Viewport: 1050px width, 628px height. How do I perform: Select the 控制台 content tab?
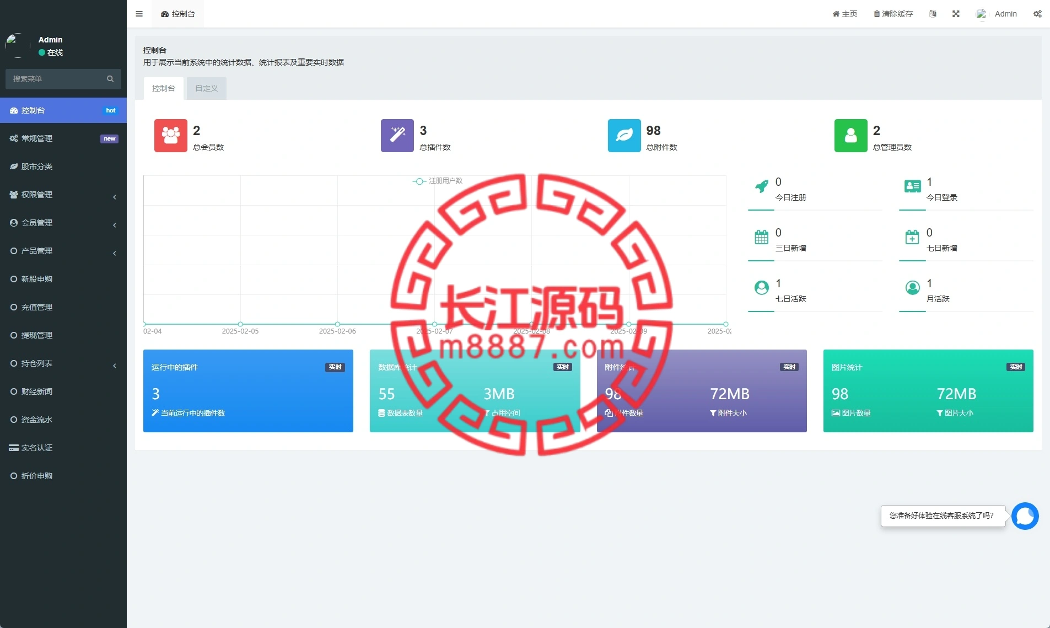pyautogui.click(x=164, y=88)
